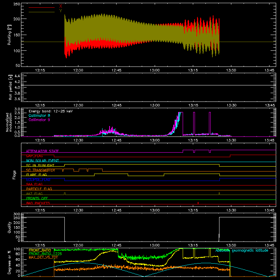This screenshot has width=280, height=280.
Task: Click the Flags axis title
Action: coord(14,175)
